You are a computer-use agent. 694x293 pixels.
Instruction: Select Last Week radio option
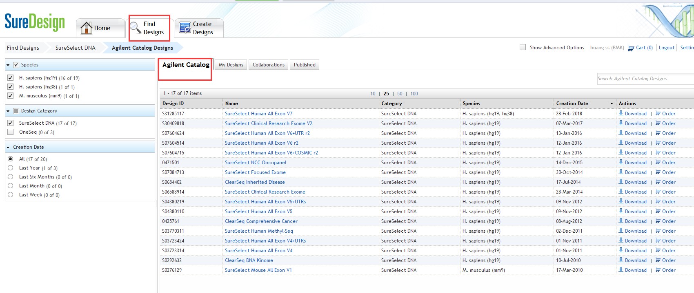click(11, 194)
